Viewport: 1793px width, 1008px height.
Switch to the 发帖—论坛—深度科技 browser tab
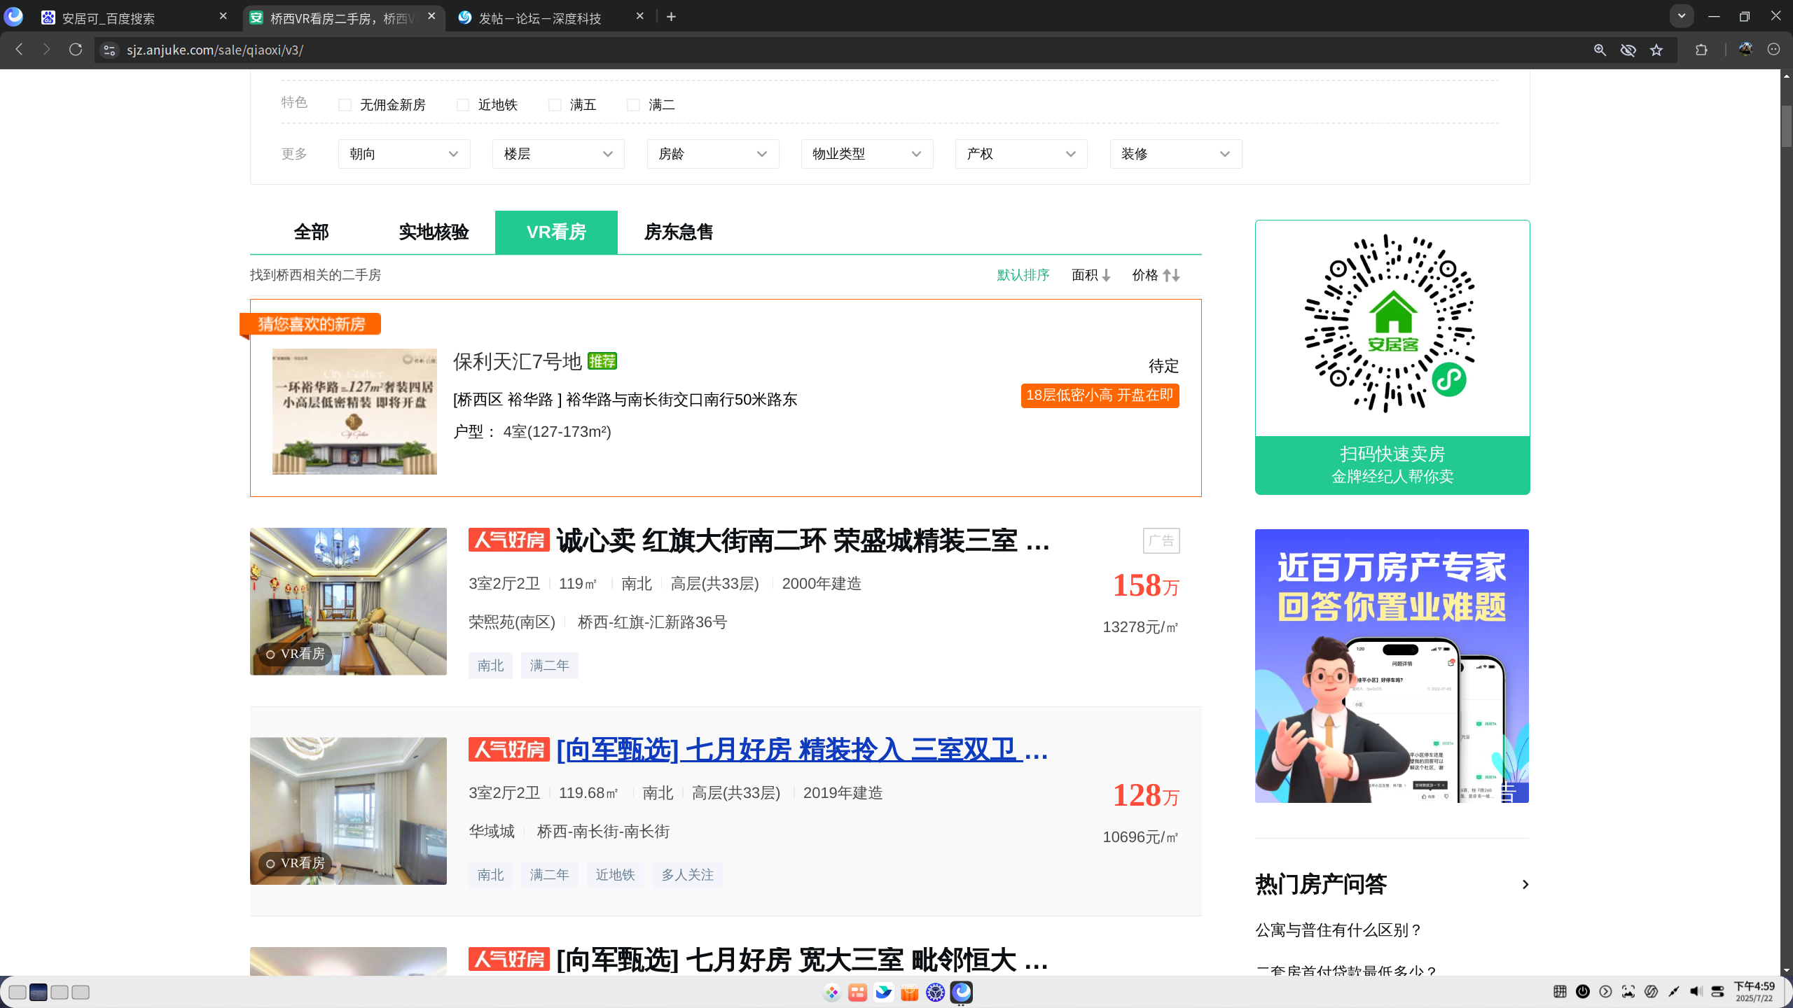pyautogui.click(x=550, y=17)
